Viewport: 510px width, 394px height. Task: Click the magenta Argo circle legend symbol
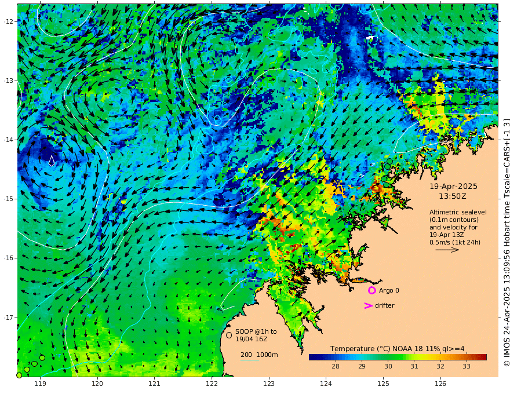tap(371, 290)
